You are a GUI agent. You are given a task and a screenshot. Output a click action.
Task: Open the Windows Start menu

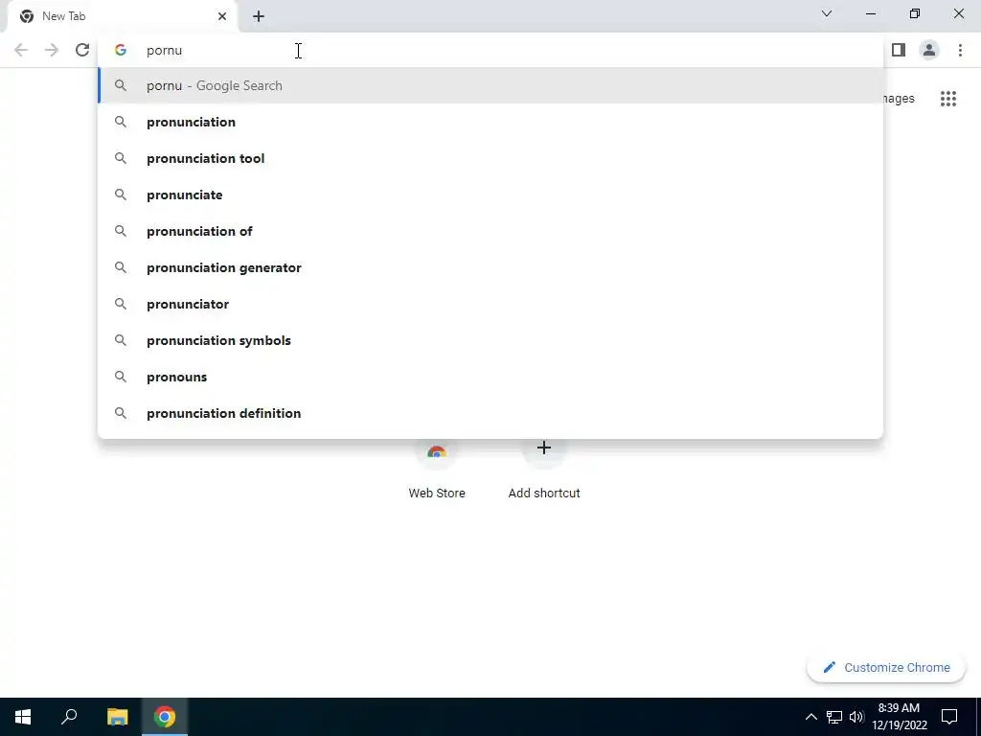coord(23,717)
